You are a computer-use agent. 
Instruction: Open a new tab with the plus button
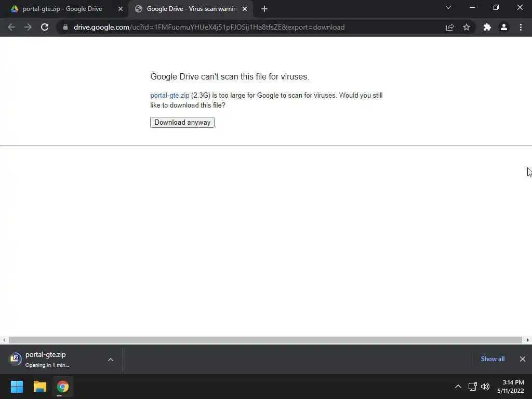[x=264, y=9]
